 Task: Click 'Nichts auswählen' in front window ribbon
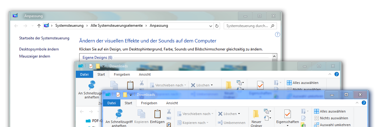[331, 118]
